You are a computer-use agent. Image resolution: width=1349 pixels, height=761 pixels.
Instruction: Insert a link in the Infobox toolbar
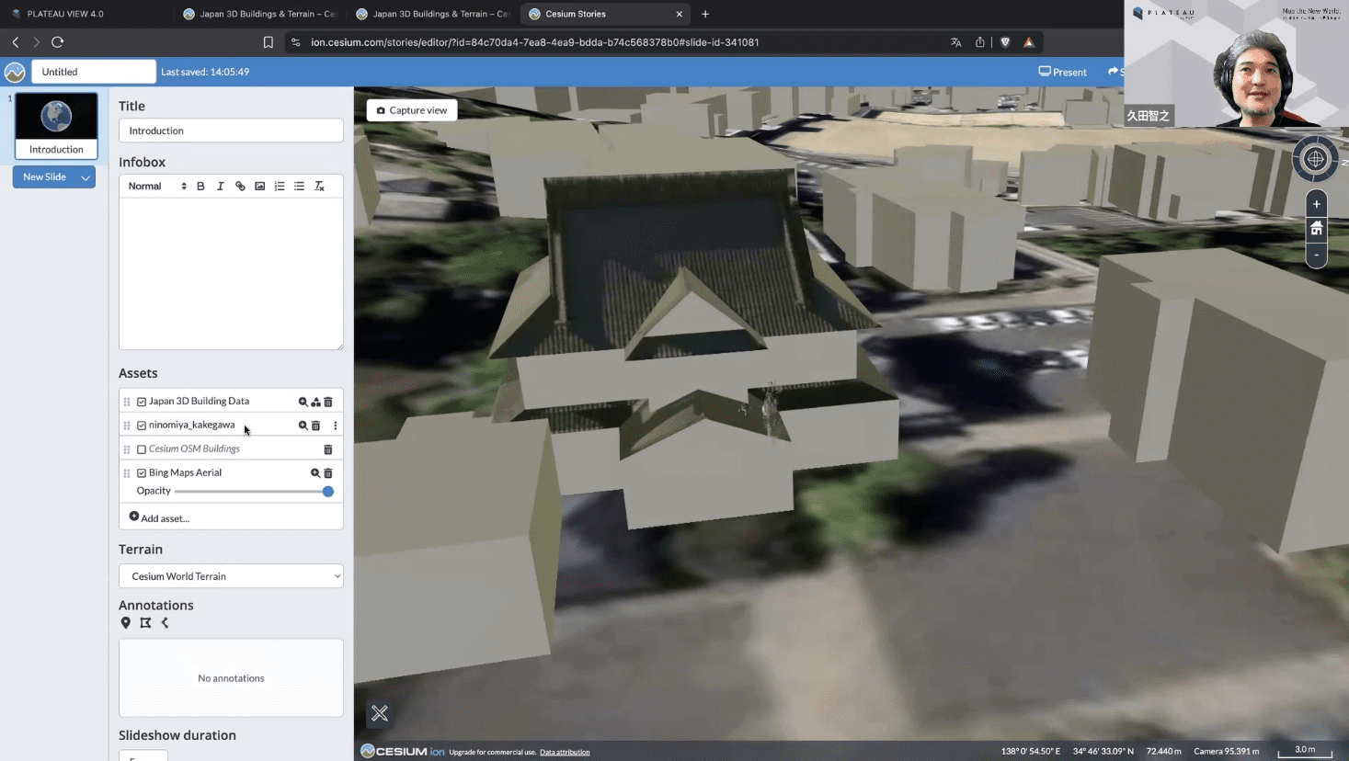pyautogui.click(x=240, y=187)
